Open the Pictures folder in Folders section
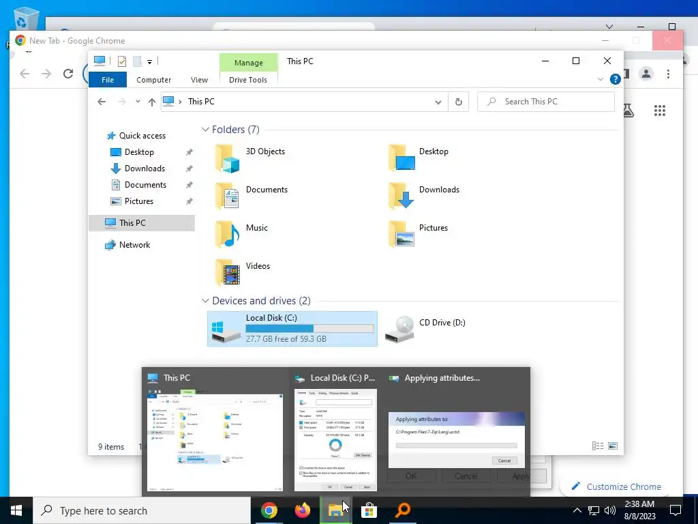Screen dimensions: 698x524 pos(401,235)
